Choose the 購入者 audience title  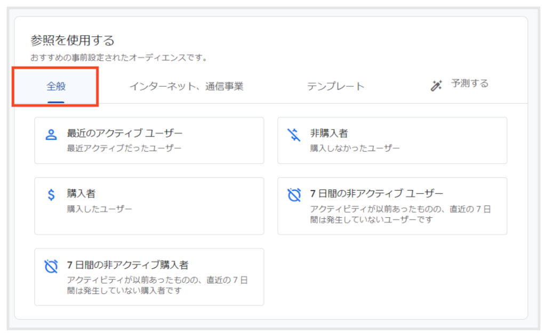pyautogui.click(x=81, y=193)
